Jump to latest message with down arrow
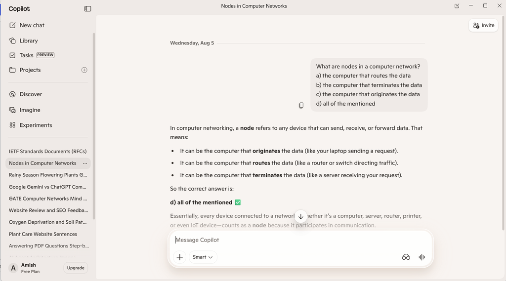This screenshot has width=506, height=281. click(301, 216)
